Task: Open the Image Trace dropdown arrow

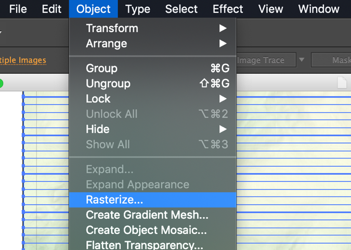Action: [302, 60]
